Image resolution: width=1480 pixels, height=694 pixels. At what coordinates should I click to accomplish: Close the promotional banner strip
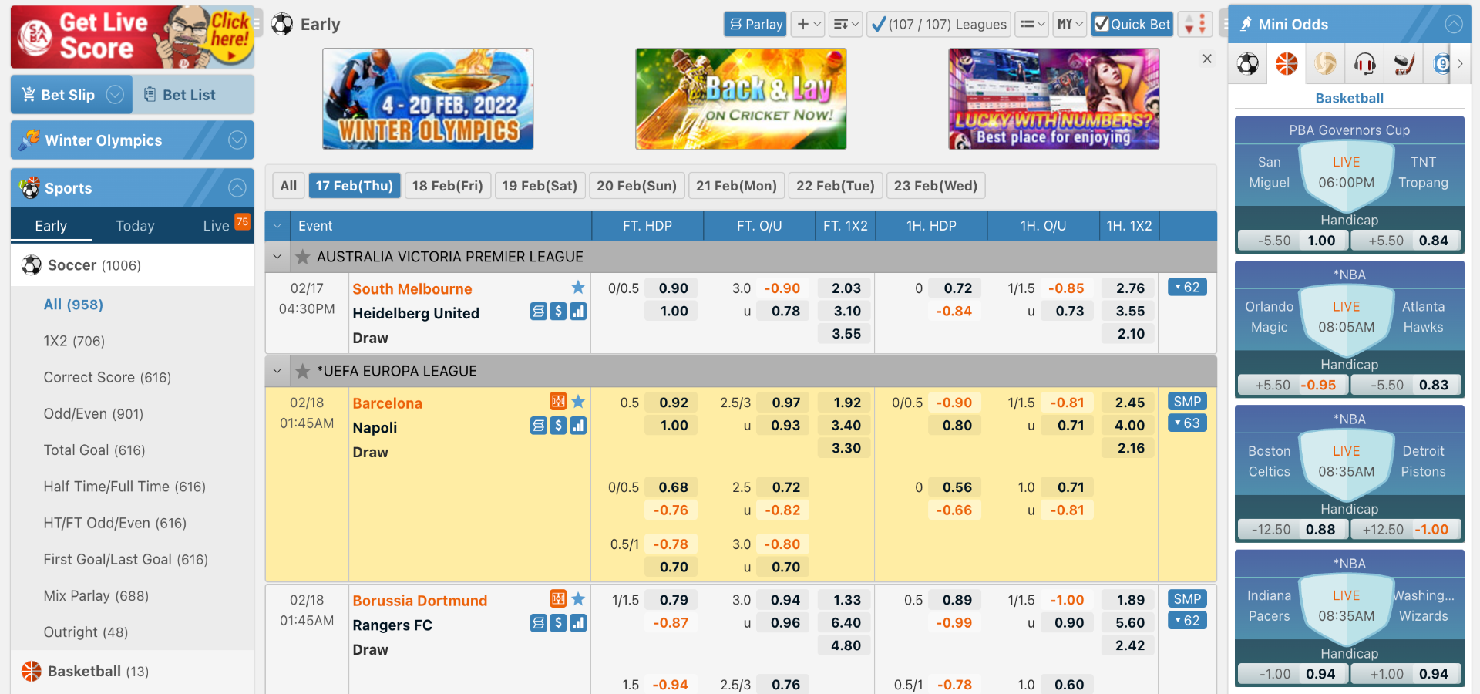click(1207, 59)
